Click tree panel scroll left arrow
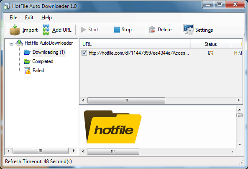This screenshot has height=169, width=248. (8, 151)
